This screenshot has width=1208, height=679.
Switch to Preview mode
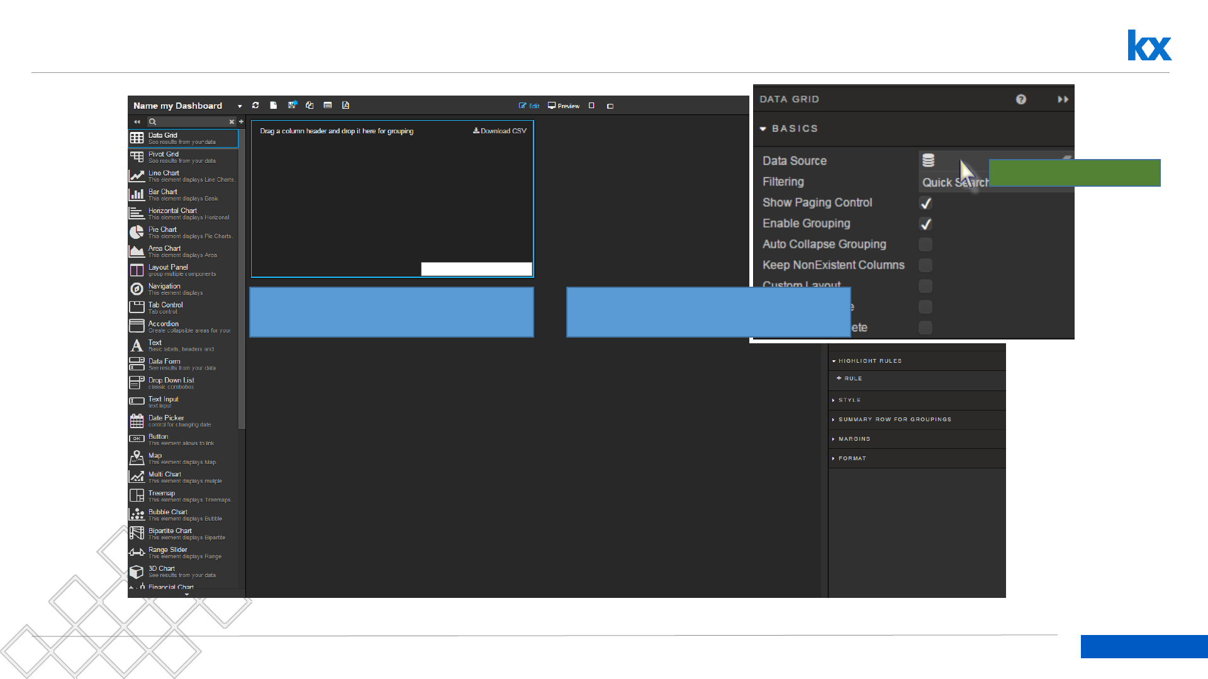[564, 106]
